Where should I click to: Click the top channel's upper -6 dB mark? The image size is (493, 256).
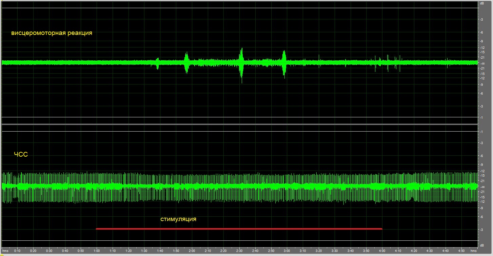pos(481,33)
